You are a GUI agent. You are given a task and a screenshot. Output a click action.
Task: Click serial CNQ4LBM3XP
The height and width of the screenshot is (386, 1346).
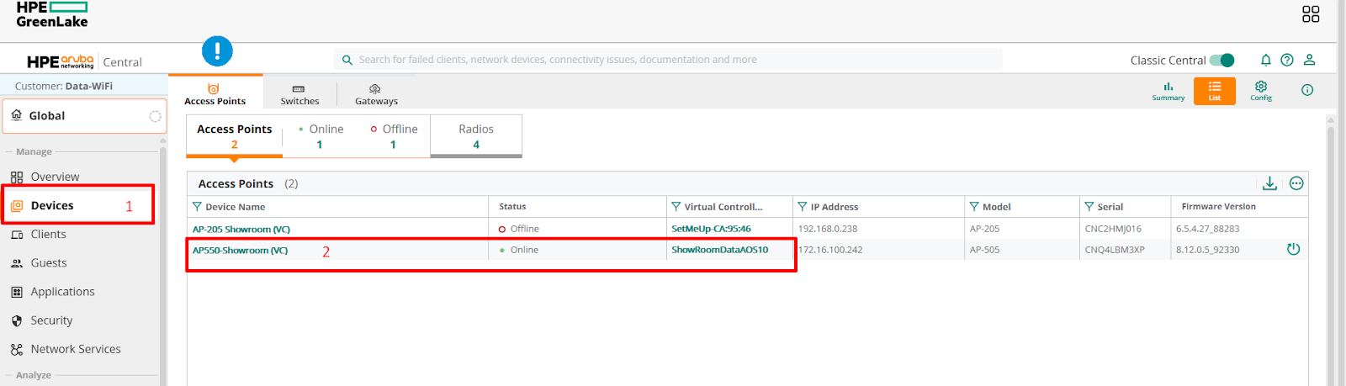[1115, 250]
